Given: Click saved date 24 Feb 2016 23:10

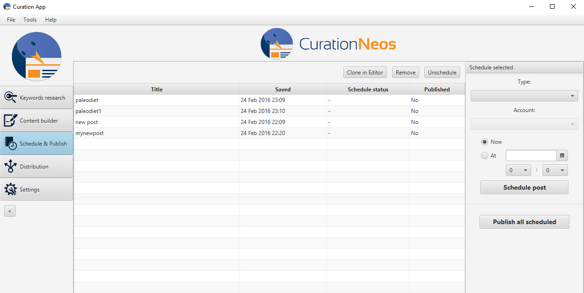Looking at the screenshot, I should tap(263, 111).
